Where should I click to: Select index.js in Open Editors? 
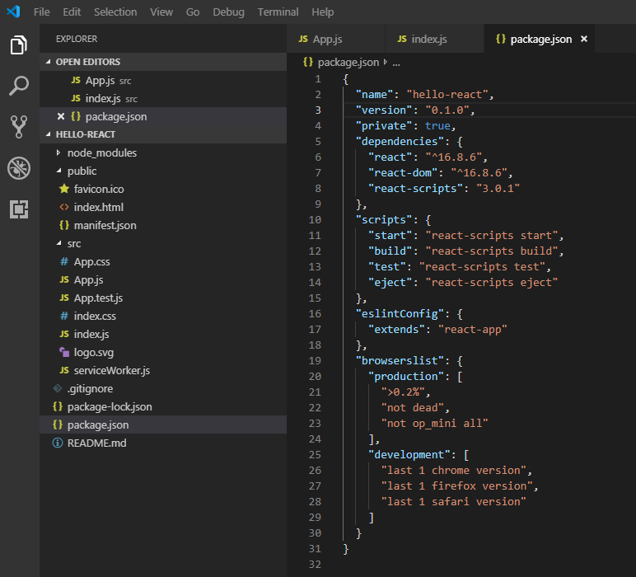point(163,98)
